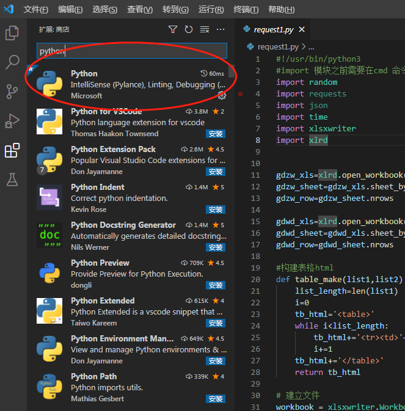
Task: Click the Python Indent extension icon
Action: [x=49, y=197]
